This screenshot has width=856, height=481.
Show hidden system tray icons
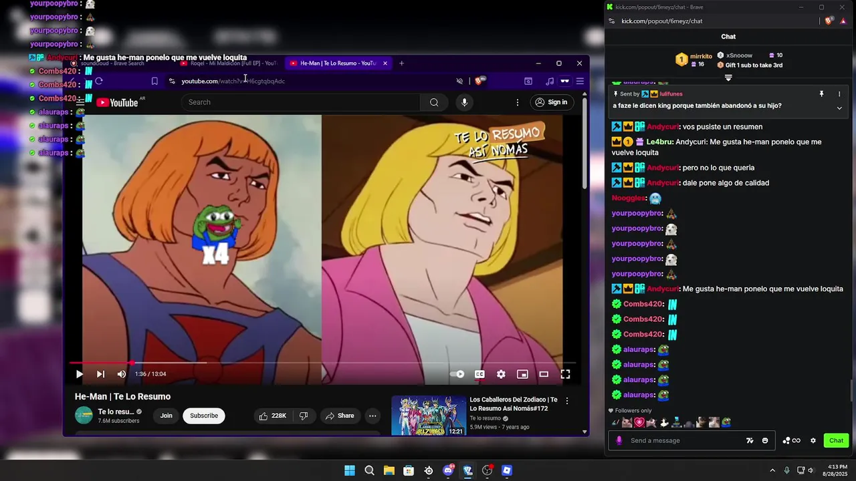[772, 470]
